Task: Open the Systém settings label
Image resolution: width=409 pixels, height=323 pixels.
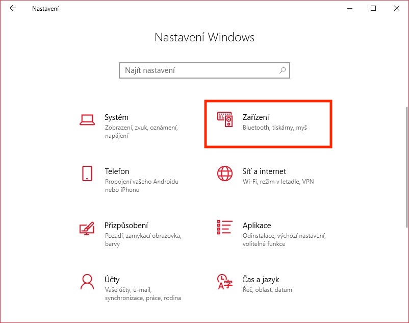Action: click(x=116, y=117)
